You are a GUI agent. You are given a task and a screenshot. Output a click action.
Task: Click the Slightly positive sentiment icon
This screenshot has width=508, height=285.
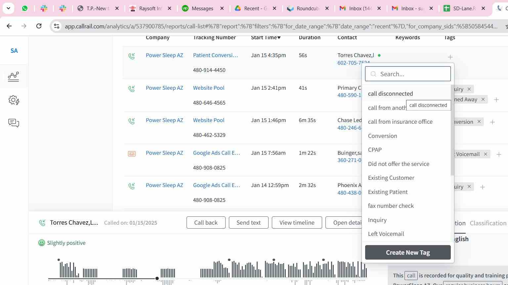pyautogui.click(x=41, y=243)
